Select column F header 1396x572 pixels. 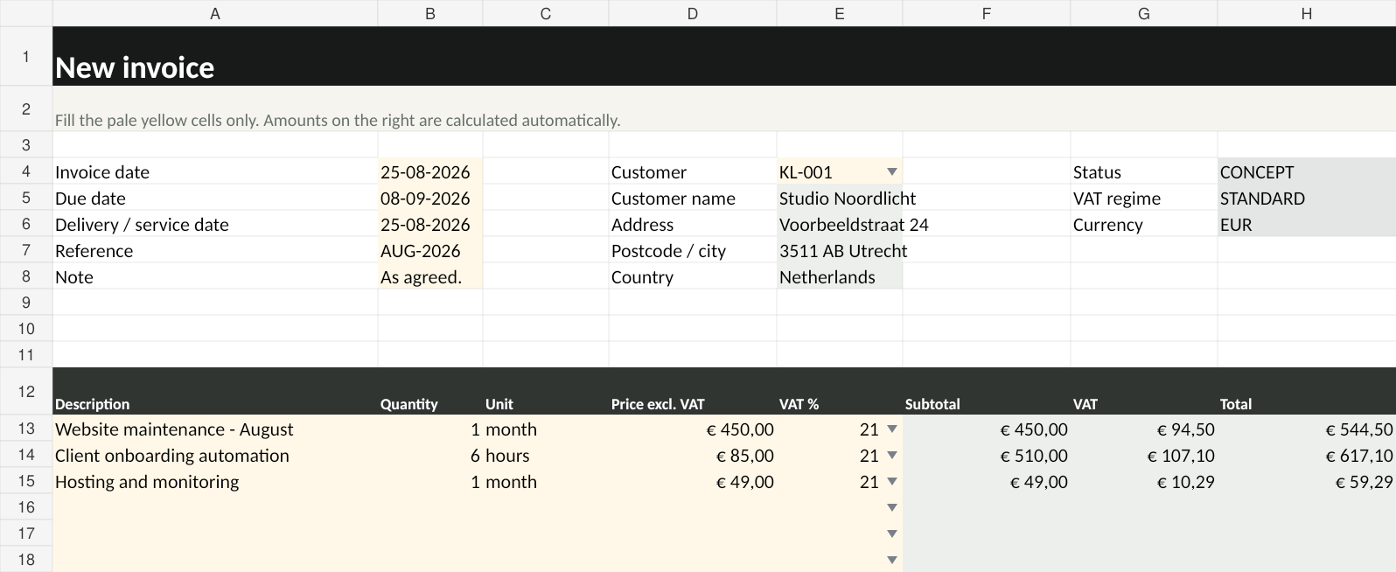coord(987,13)
